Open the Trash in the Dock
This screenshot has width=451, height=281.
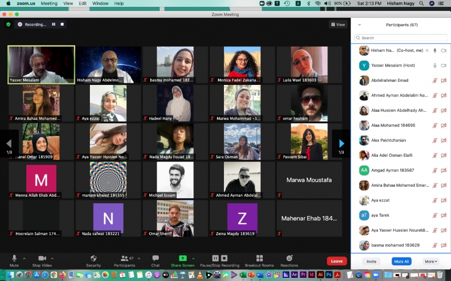(x=440, y=275)
